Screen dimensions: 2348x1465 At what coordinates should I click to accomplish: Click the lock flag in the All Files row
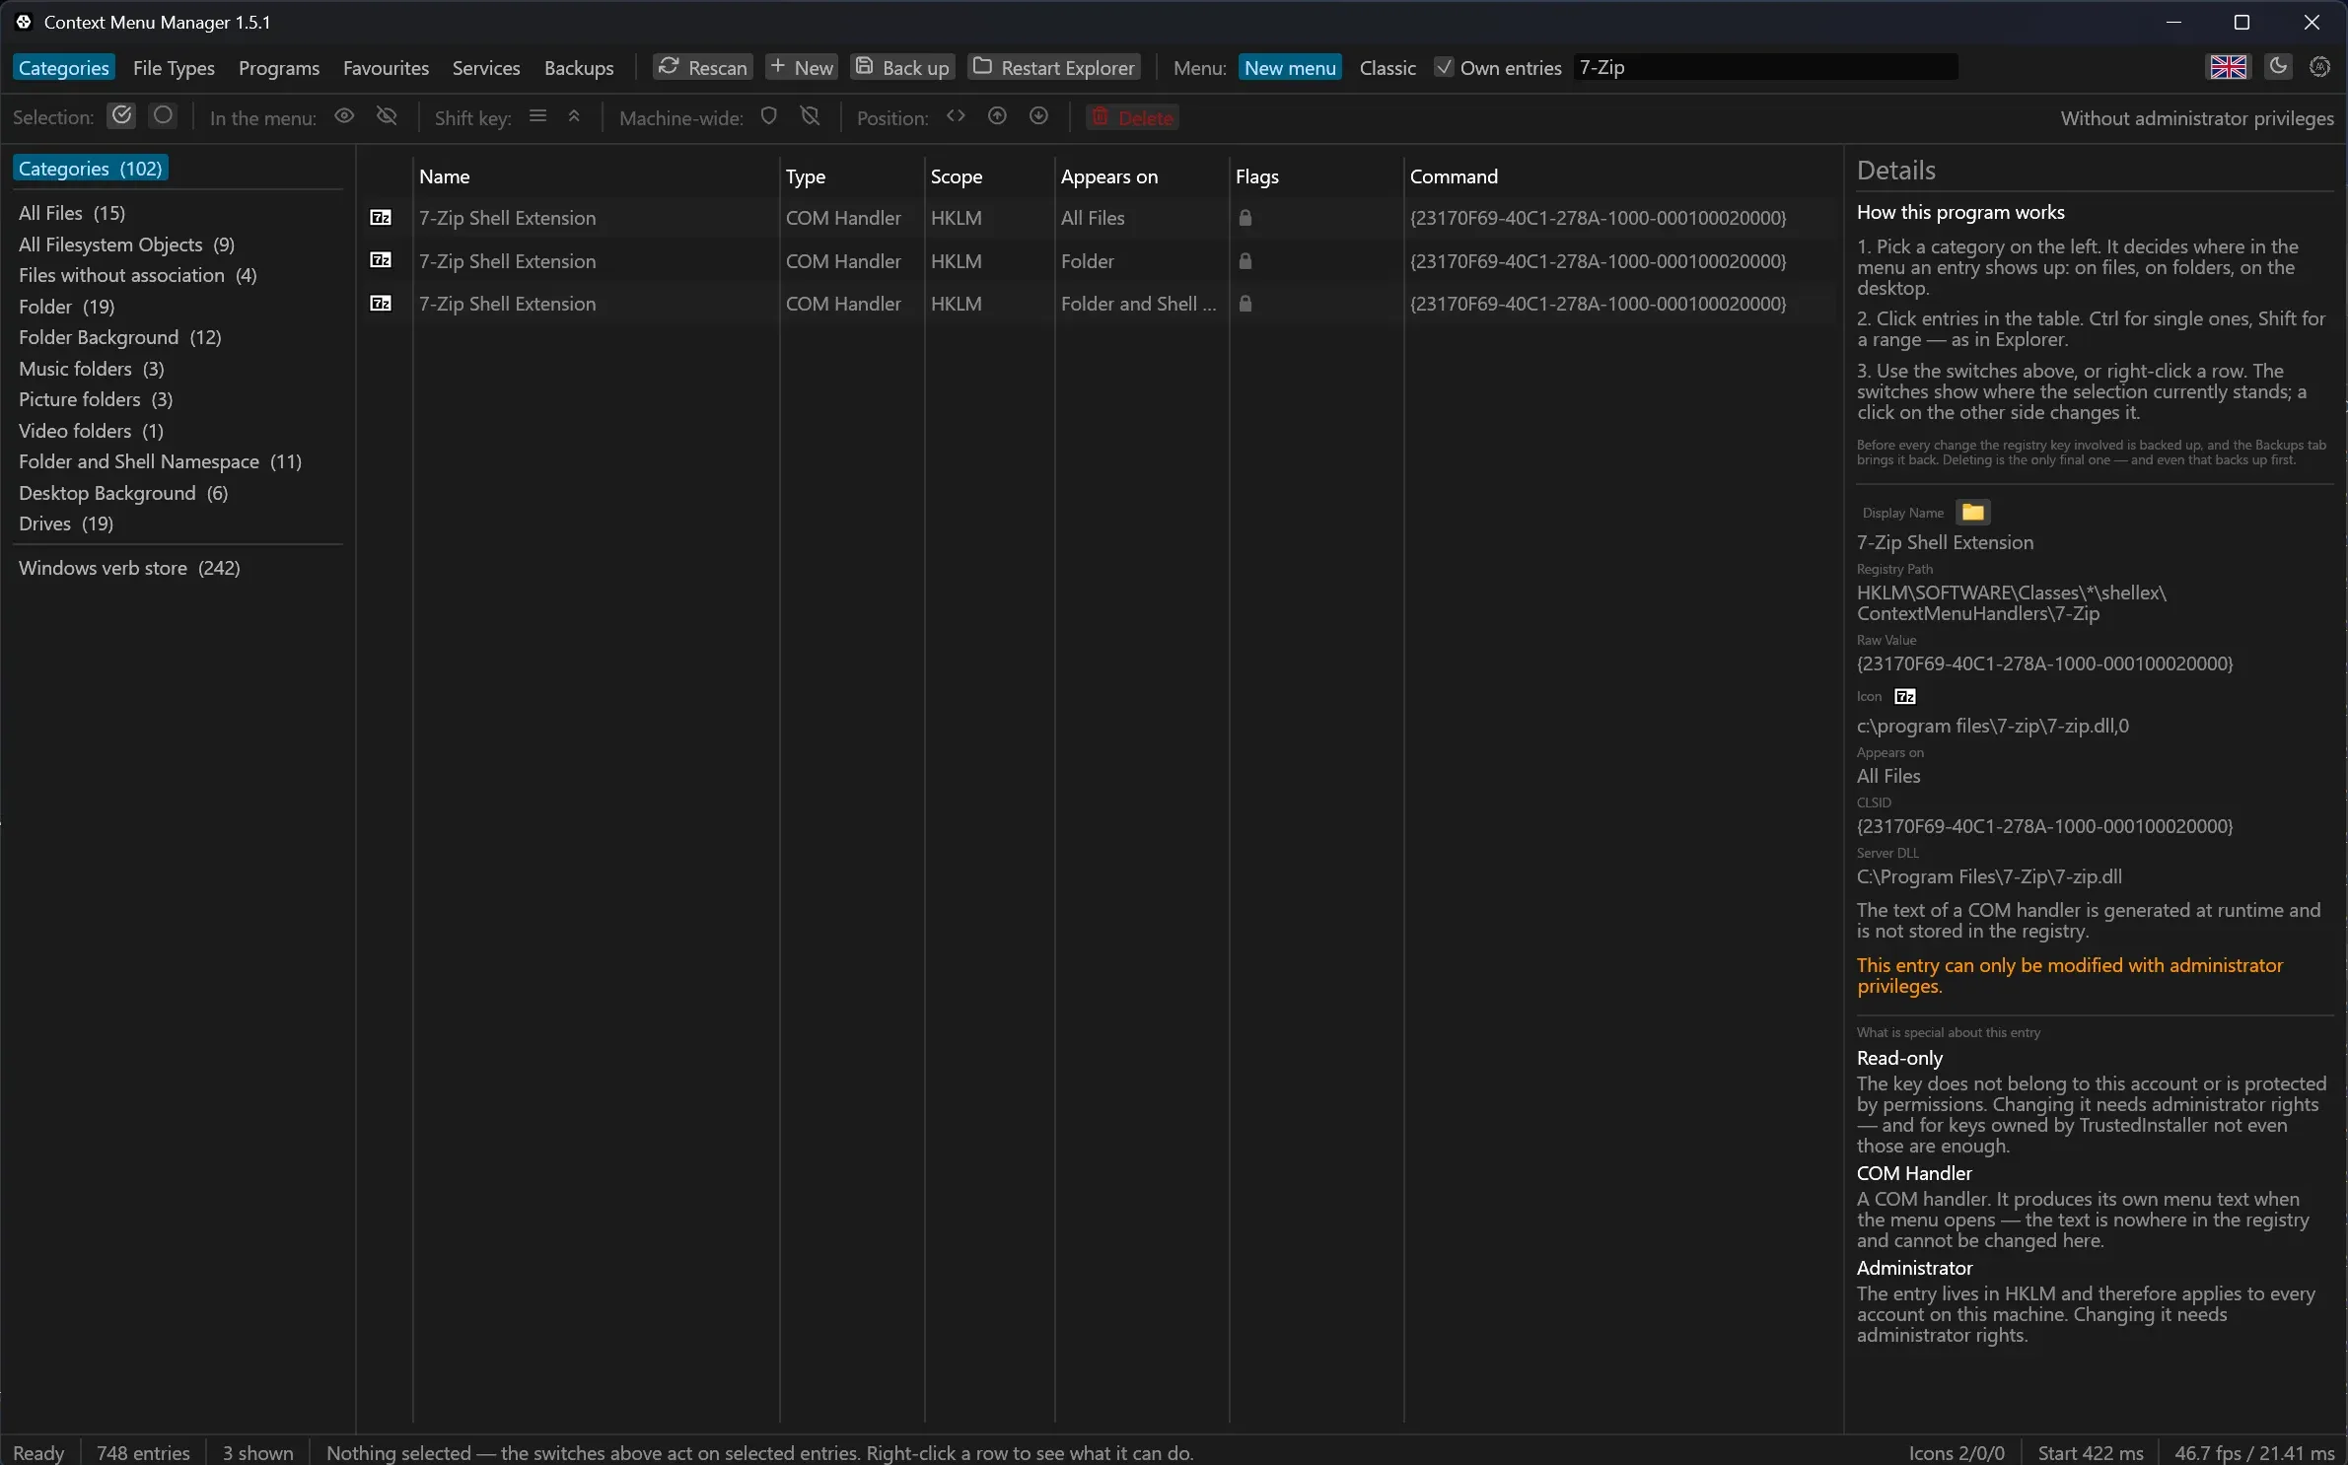[x=1245, y=217]
